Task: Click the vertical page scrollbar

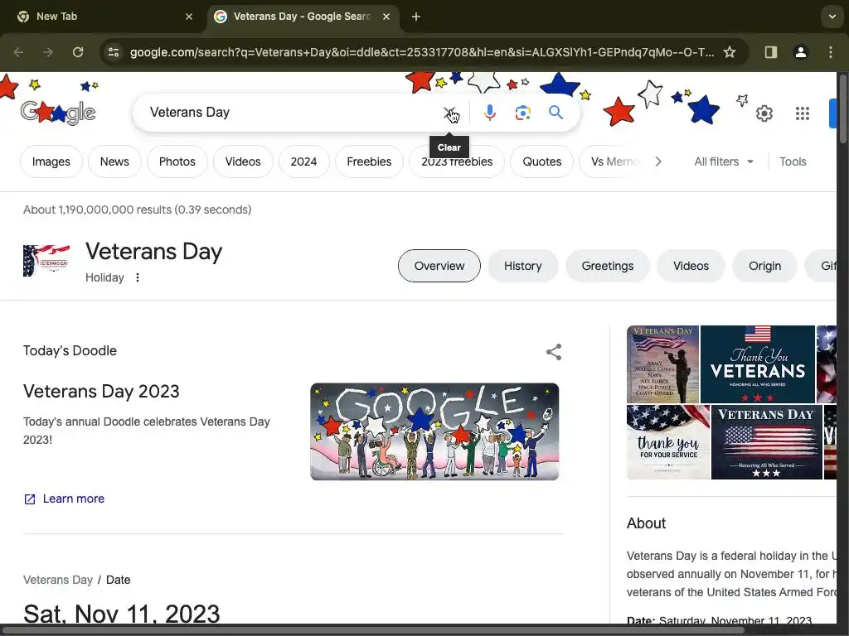Action: [842, 108]
